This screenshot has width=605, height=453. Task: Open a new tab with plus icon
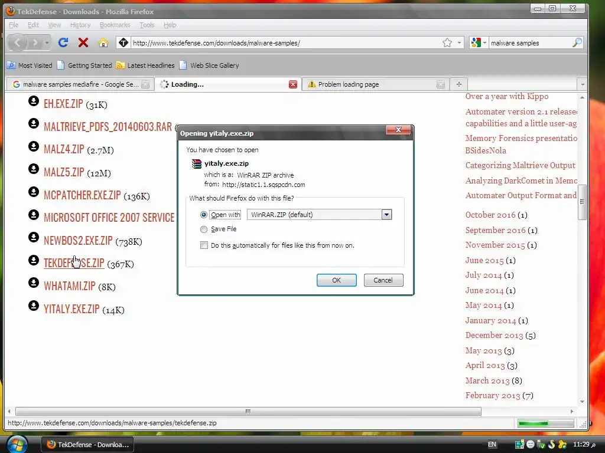[x=458, y=84]
